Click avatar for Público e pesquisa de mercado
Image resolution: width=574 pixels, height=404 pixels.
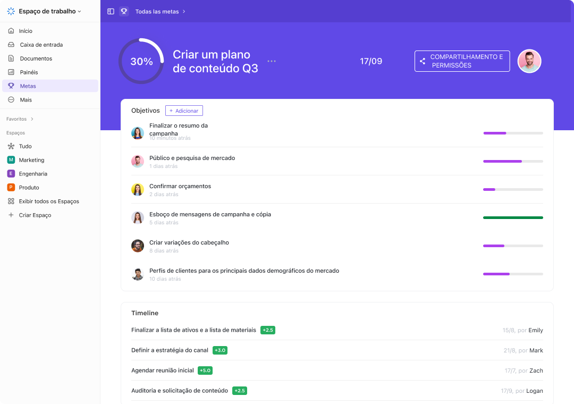(138, 161)
